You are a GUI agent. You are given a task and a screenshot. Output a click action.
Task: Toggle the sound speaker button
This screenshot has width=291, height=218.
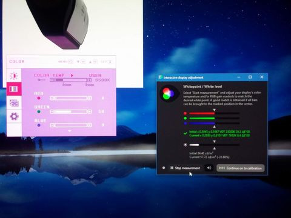pyautogui.click(x=209, y=168)
